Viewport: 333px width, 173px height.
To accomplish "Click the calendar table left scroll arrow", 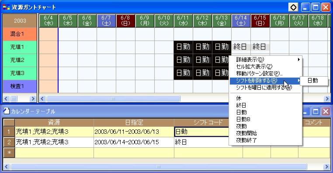I will click(x=6, y=166).
